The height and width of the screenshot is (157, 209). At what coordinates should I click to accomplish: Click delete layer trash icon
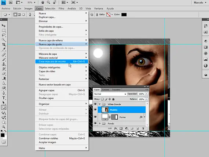pyautogui.click(x=143, y=128)
